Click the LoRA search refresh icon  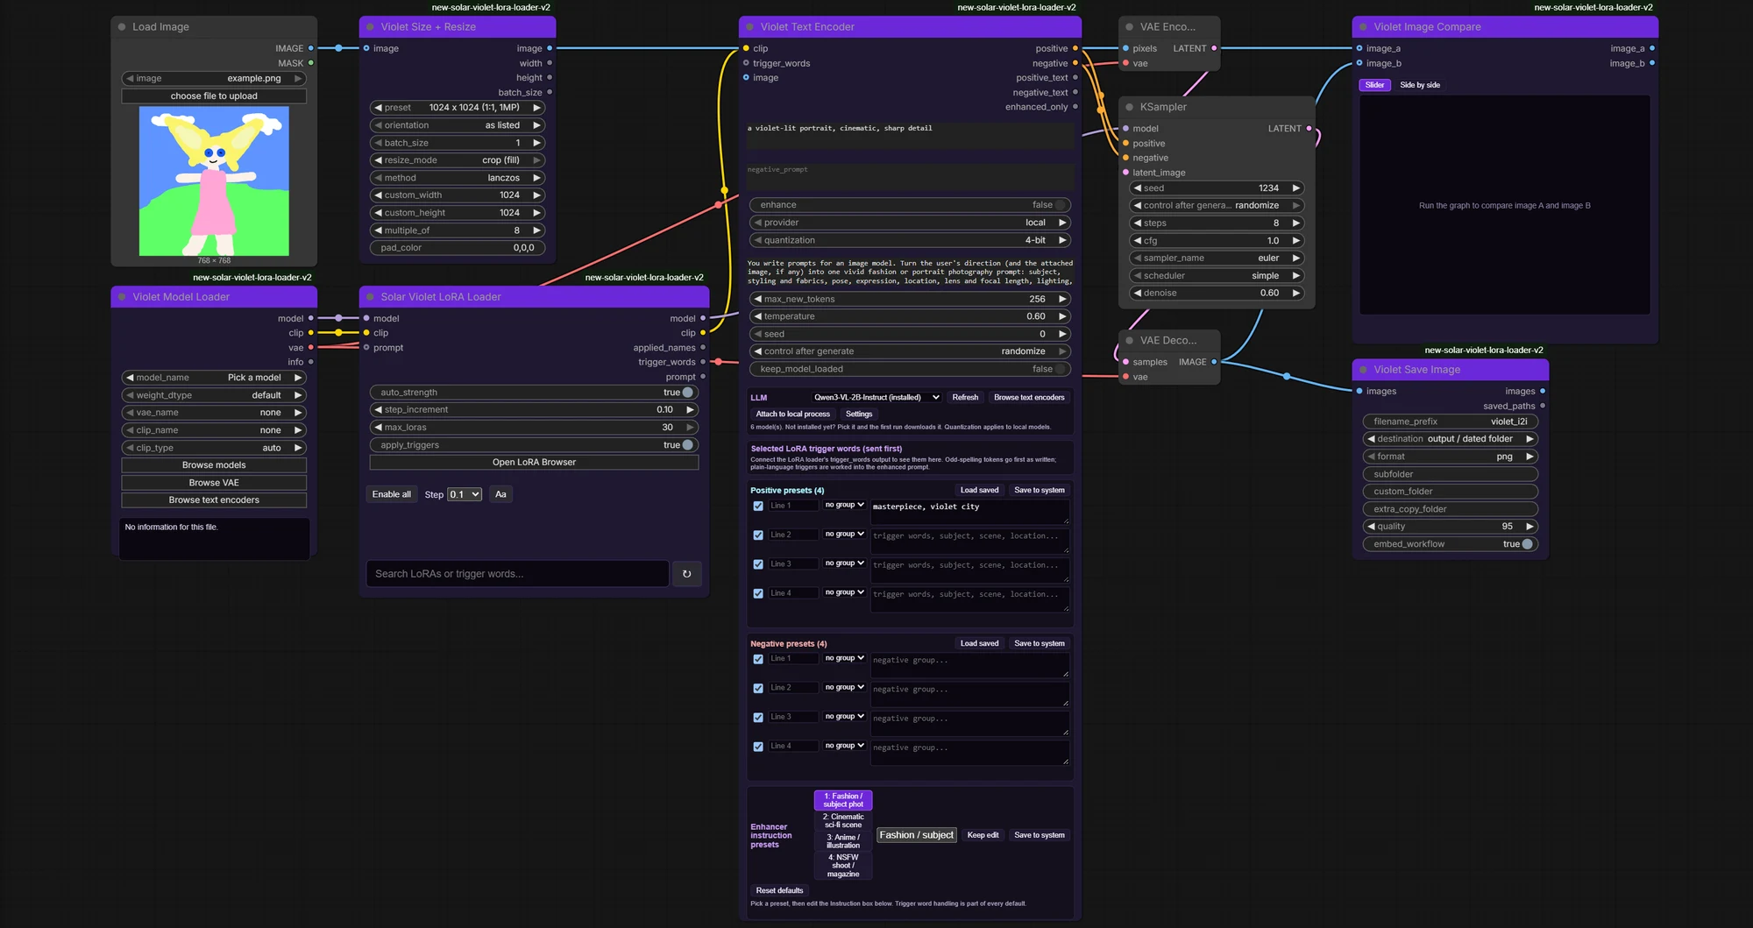click(x=686, y=574)
